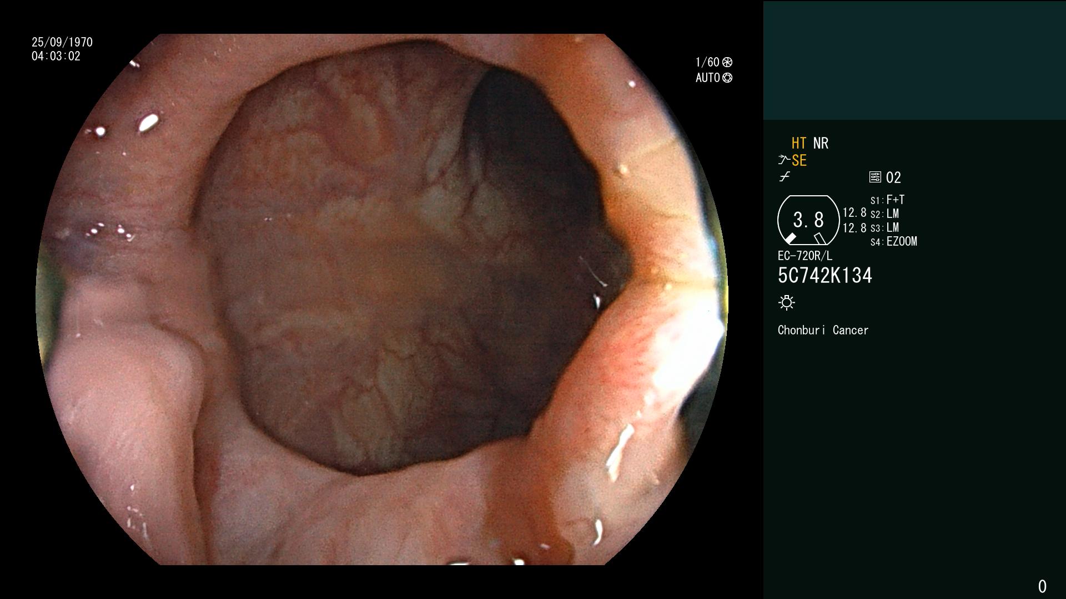Click the tone curve icon below SE
Image resolution: width=1066 pixels, height=599 pixels.
pyautogui.click(x=785, y=177)
